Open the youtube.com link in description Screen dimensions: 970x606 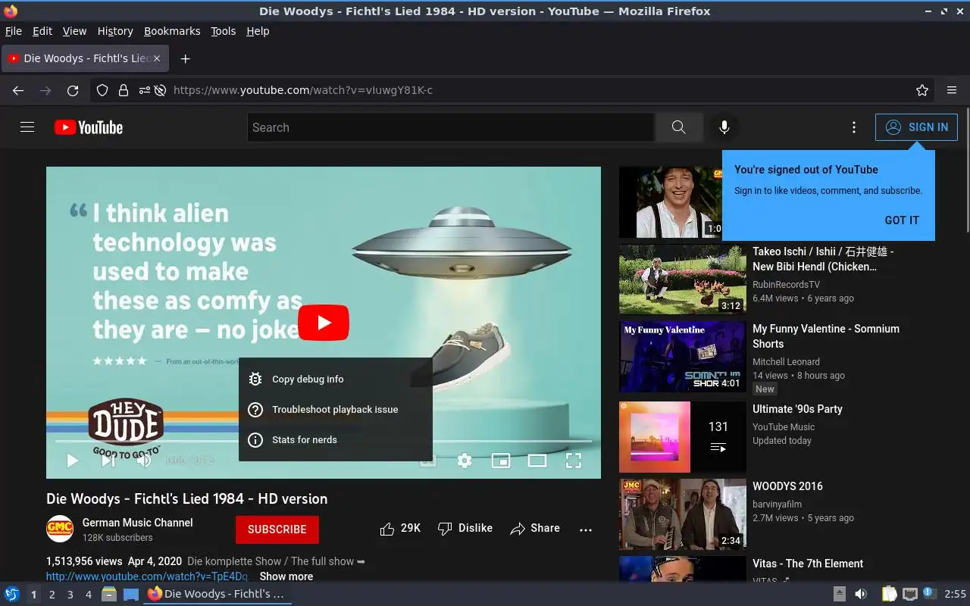click(148, 576)
